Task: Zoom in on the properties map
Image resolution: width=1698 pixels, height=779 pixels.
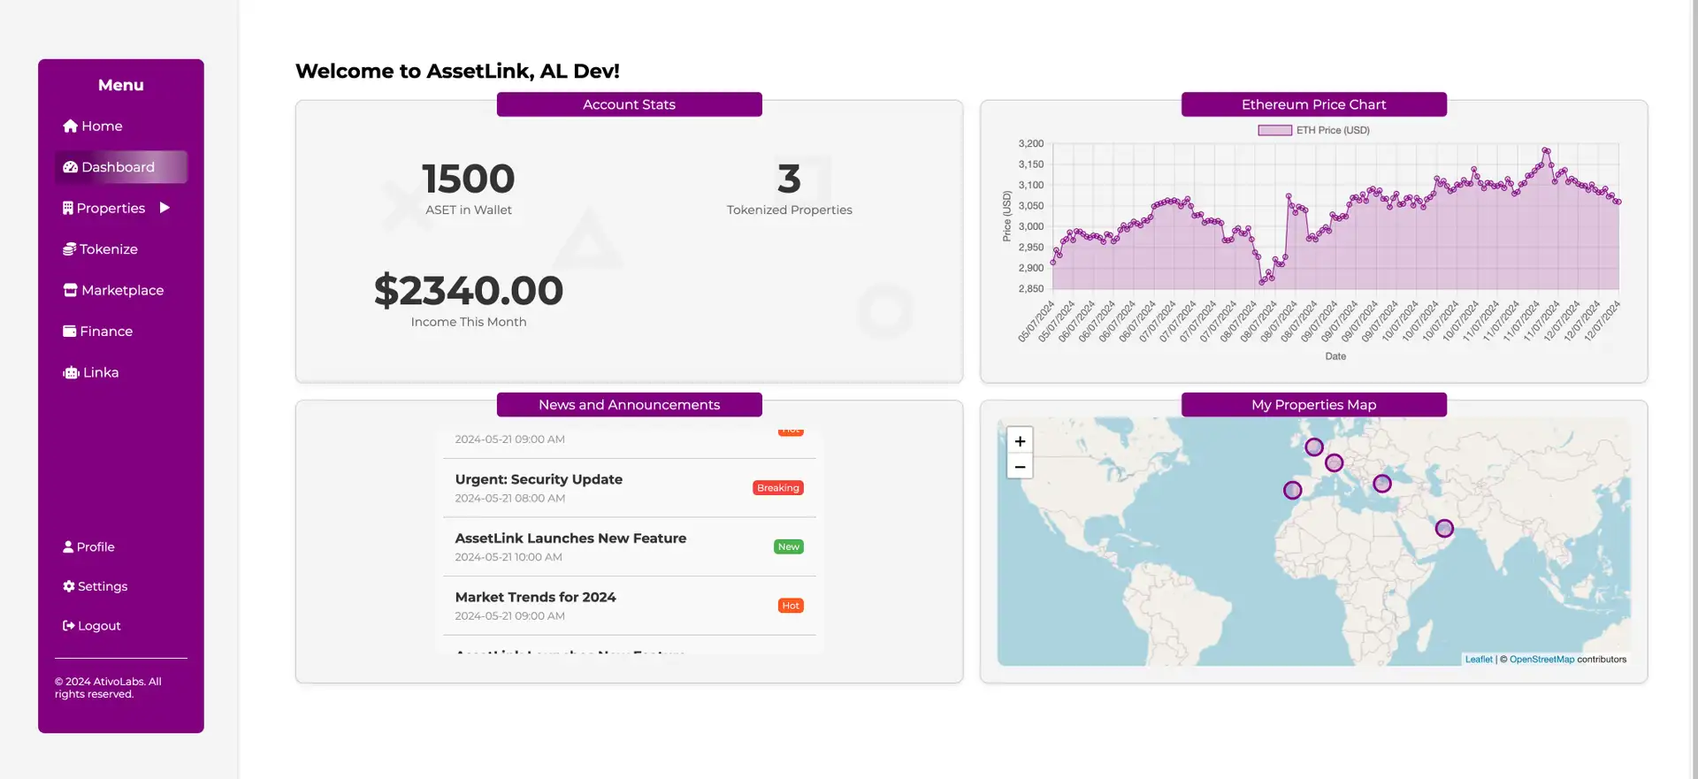Action: pyautogui.click(x=1020, y=441)
